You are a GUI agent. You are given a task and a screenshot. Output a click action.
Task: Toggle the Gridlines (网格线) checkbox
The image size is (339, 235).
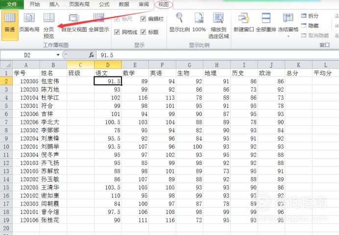[x=117, y=32]
